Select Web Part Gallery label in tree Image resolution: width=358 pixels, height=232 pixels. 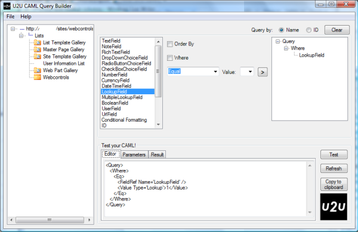click(60, 70)
